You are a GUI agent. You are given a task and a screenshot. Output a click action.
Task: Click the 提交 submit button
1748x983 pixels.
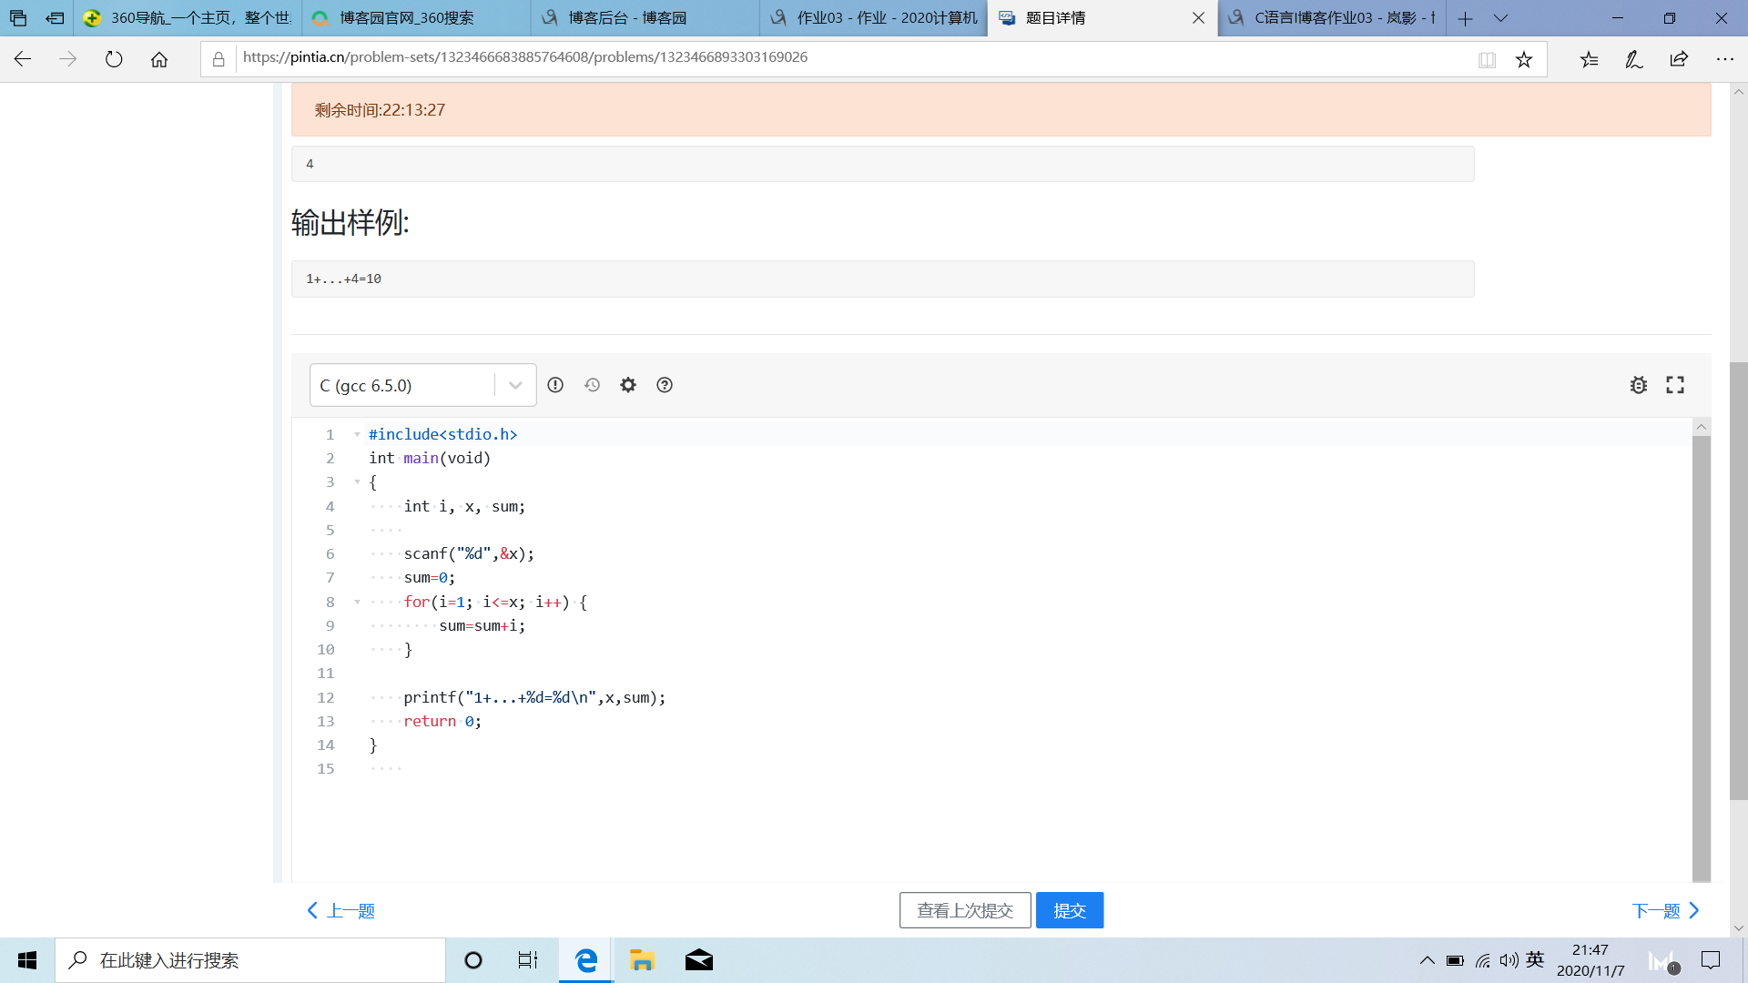[x=1070, y=910]
